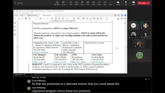This screenshot has height=93, width=165.
Task: Expand the Mic options chevron
Action: coord(129,3)
